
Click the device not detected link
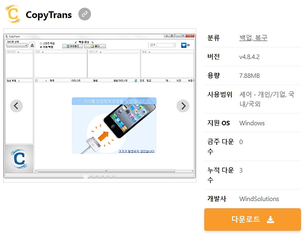pyautogui.click(x=136, y=151)
